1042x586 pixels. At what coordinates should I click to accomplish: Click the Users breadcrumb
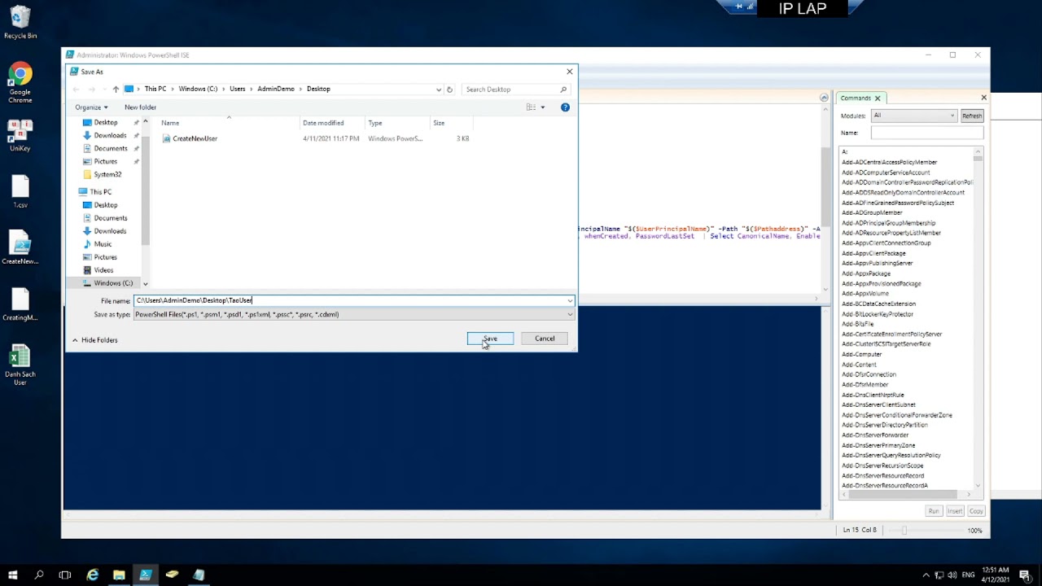pyautogui.click(x=237, y=89)
